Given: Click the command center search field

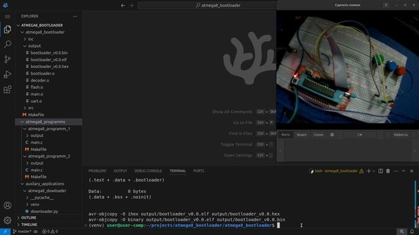Looking at the screenshot, I should pyautogui.click(x=207, y=5).
